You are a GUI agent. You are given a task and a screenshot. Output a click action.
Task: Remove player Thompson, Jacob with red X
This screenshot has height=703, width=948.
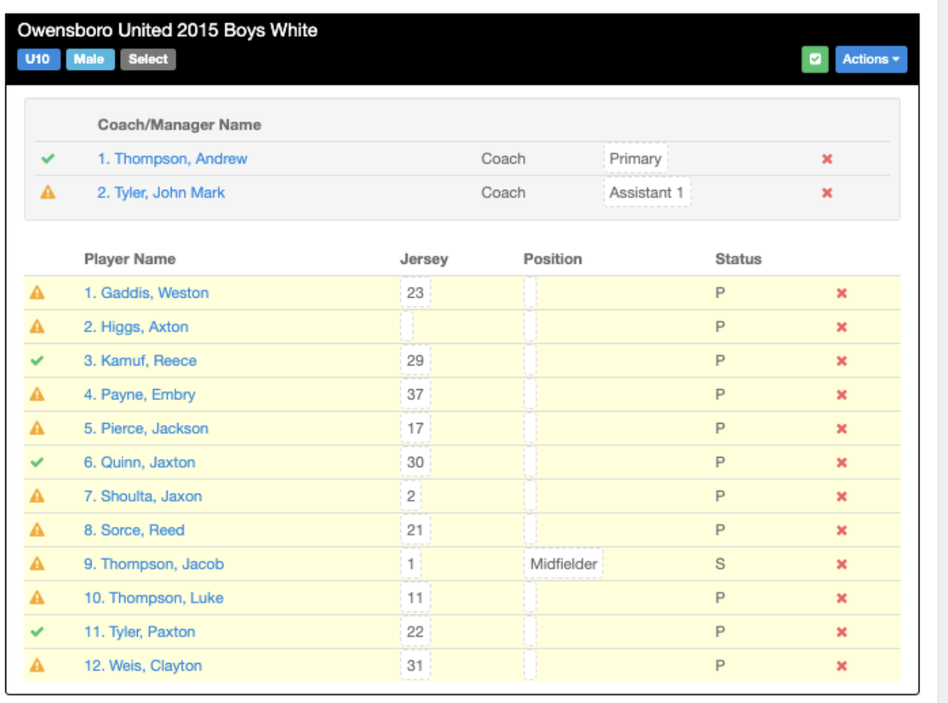coord(842,564)
